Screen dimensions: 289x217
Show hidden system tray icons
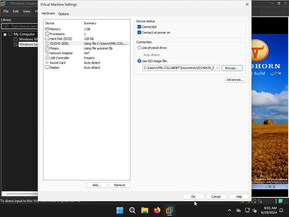(x=229, y=210)
